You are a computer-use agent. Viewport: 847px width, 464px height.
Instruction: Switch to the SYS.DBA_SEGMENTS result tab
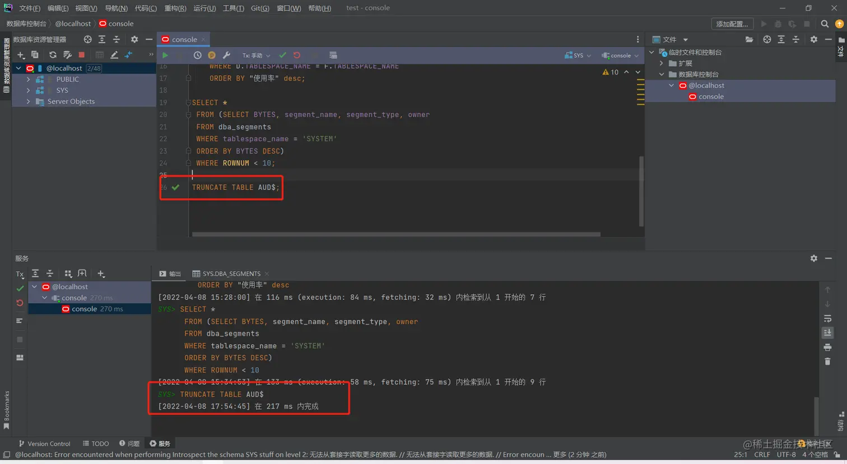231,273
